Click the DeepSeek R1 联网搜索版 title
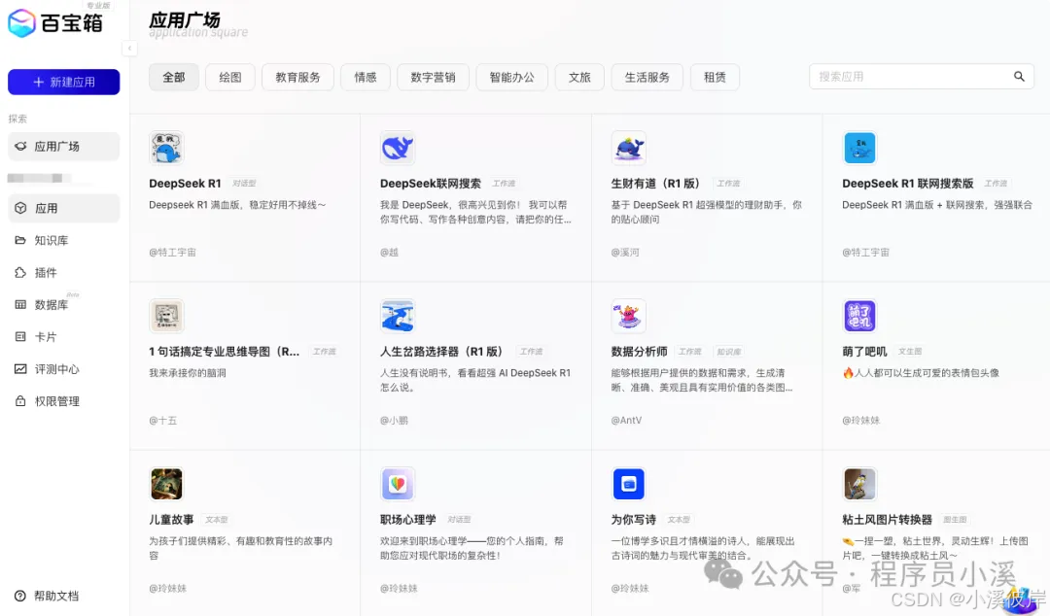Viewport: 1050px width, 616px height. click(x=908, y=184)
